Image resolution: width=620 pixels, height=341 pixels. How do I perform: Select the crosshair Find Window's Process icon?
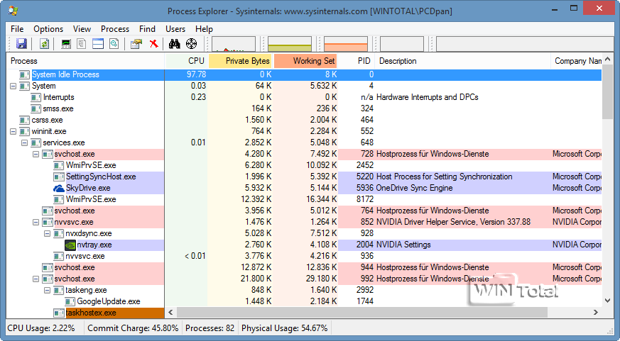(192, 44)
